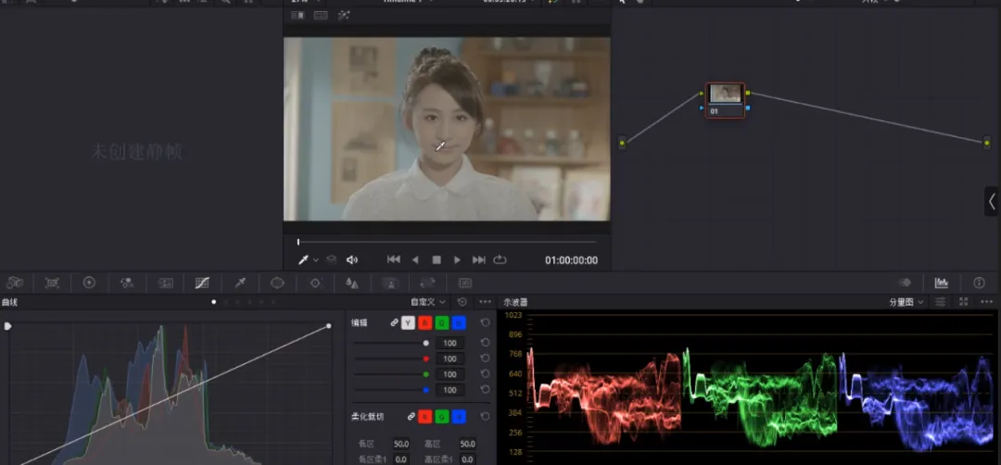Open the 分量图 scope type dropdown
Image resolution: width=1001 pixels, height=465 pixels.
[x=907, y=302]
